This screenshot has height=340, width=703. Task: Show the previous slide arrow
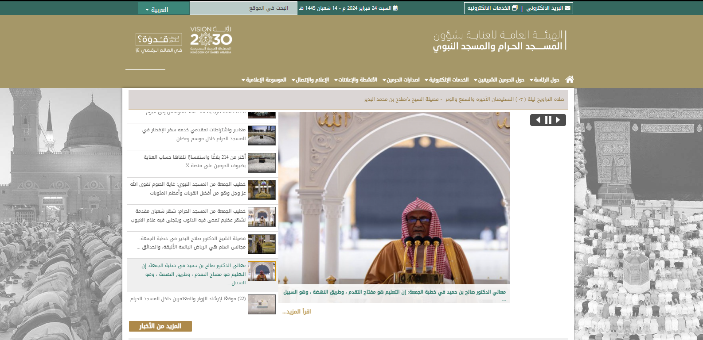[x=538, y=120]
